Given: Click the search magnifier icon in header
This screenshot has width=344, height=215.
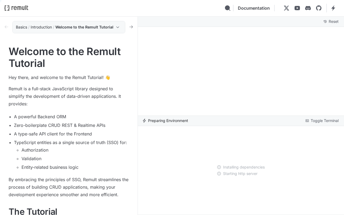Looking at the screenshot, I should click(227, 8).
